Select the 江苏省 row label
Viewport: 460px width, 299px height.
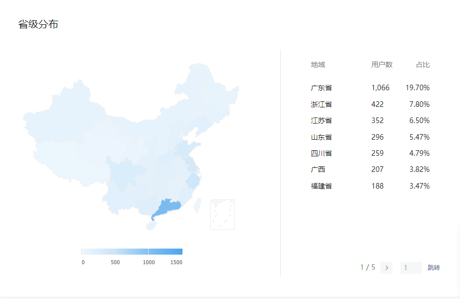(321, 121)
